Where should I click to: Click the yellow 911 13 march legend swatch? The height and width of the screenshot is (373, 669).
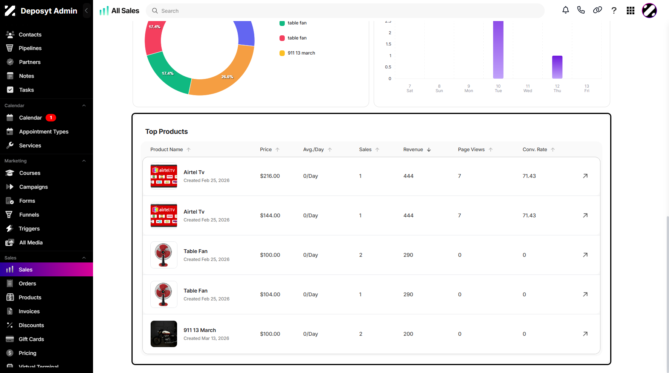(x=282, y=53)
